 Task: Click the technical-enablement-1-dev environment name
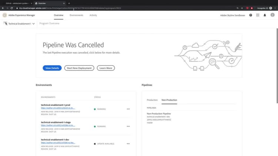point(55,140)
